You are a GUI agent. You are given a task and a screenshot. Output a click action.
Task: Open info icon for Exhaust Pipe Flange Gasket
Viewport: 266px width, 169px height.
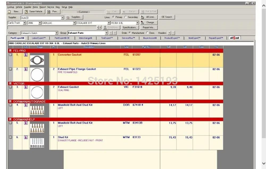[26, 69]
